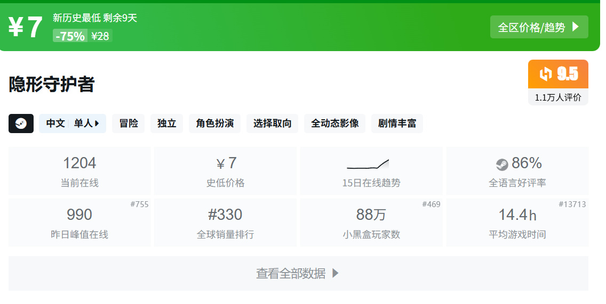Image resolution: width=606 pixels, height=304 pixels.
Task: Select the 剧情丰富 tag
Action: (x=397, y=124)
